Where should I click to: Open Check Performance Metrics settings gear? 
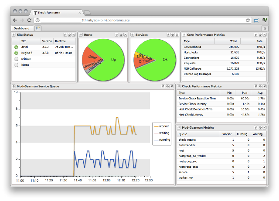[x=259, y=86]
